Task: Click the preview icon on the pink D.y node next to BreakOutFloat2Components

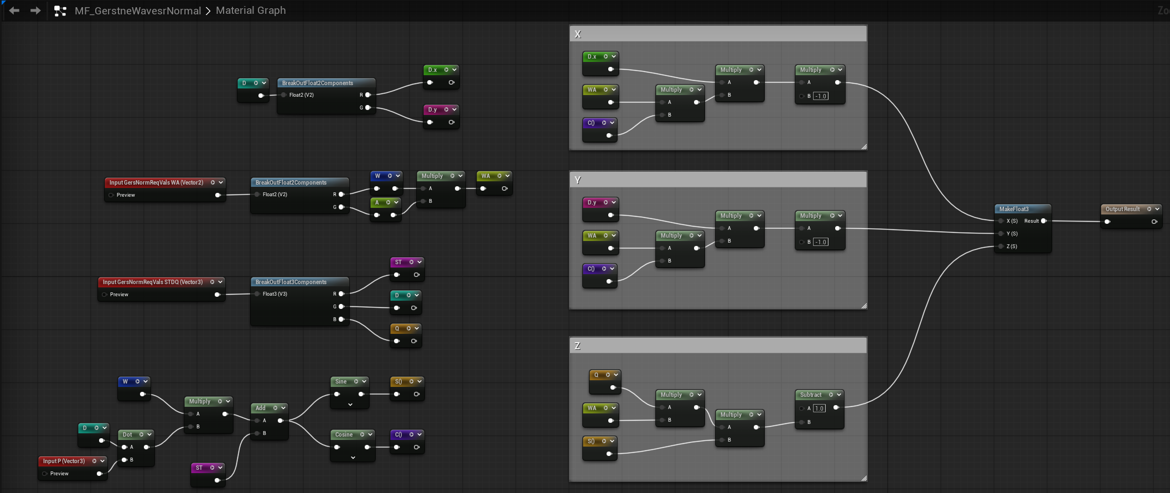Action: tap(446, 109)
